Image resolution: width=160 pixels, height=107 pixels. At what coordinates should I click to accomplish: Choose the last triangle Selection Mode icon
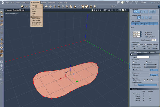pyautogui.click(x=150, y=18)
